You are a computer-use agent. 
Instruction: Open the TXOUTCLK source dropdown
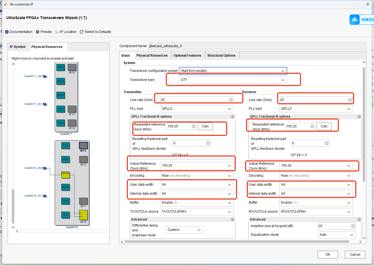[197, 212]
